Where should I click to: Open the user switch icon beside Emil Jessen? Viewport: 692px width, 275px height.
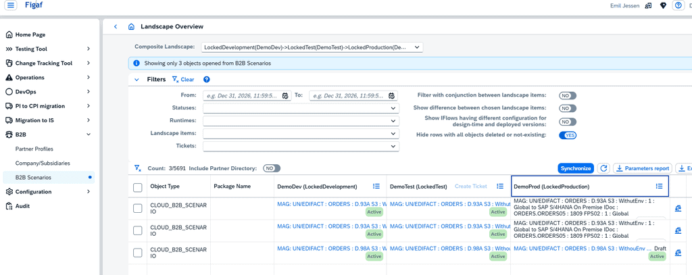[648, 5]
